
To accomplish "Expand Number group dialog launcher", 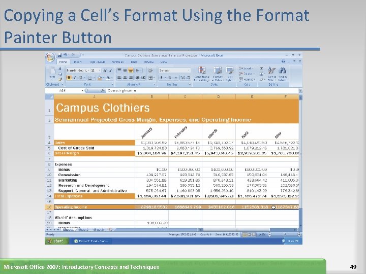I will (x=190, y=84).
